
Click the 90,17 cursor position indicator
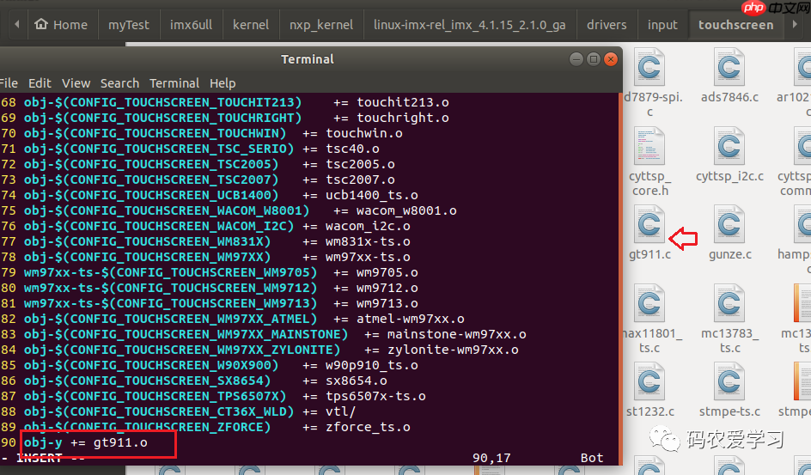(x=491, y=458)
